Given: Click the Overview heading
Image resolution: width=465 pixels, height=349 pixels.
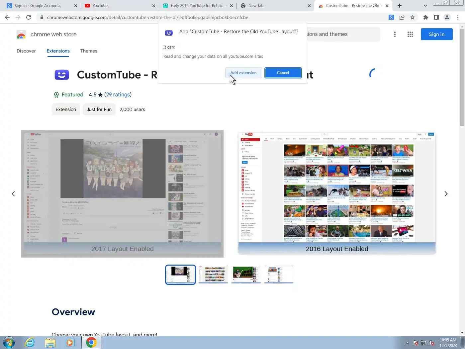Looking at the screenshot, I should [x=73, y=312].
